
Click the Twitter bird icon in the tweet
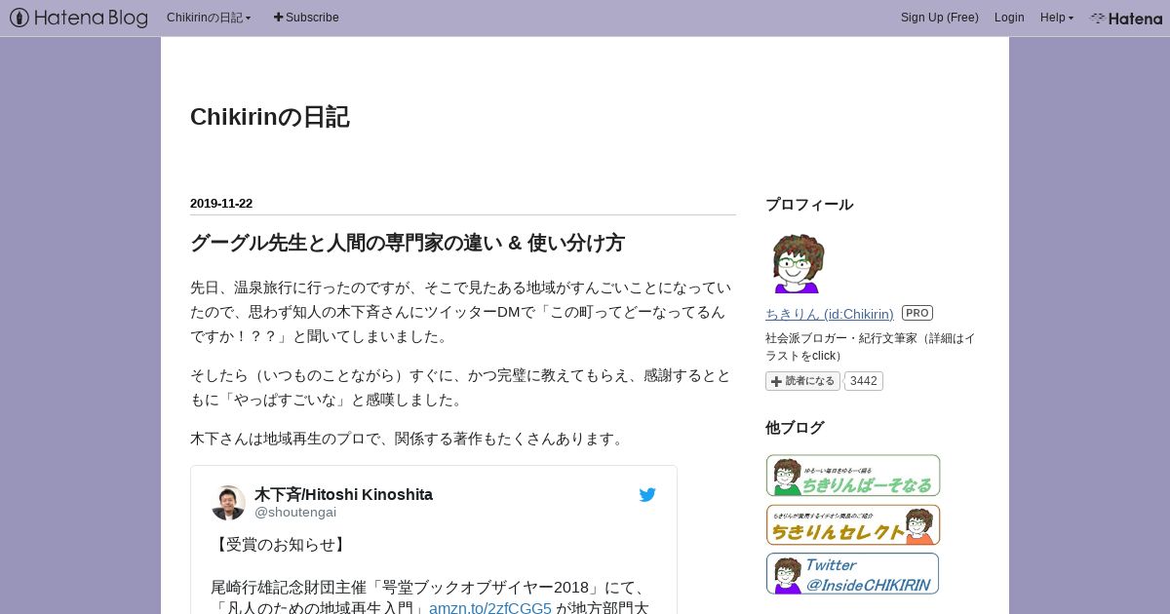[x=647, y=495]
